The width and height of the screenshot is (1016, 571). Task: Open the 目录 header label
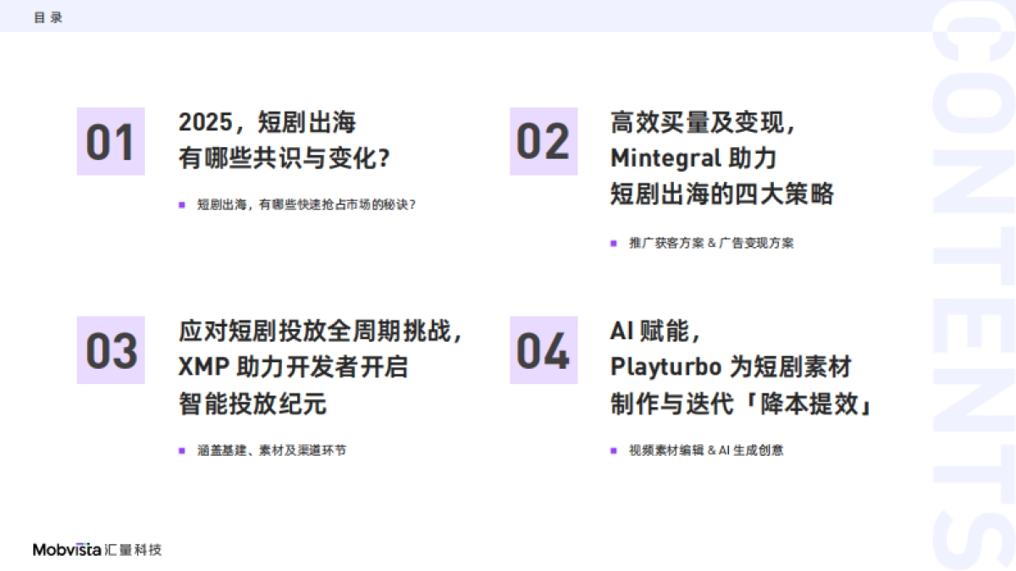pos(48,17)
